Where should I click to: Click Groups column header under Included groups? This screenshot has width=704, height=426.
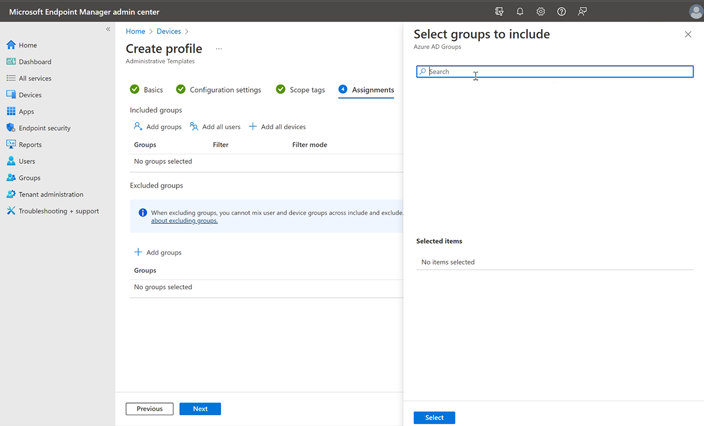click(145, 145)
